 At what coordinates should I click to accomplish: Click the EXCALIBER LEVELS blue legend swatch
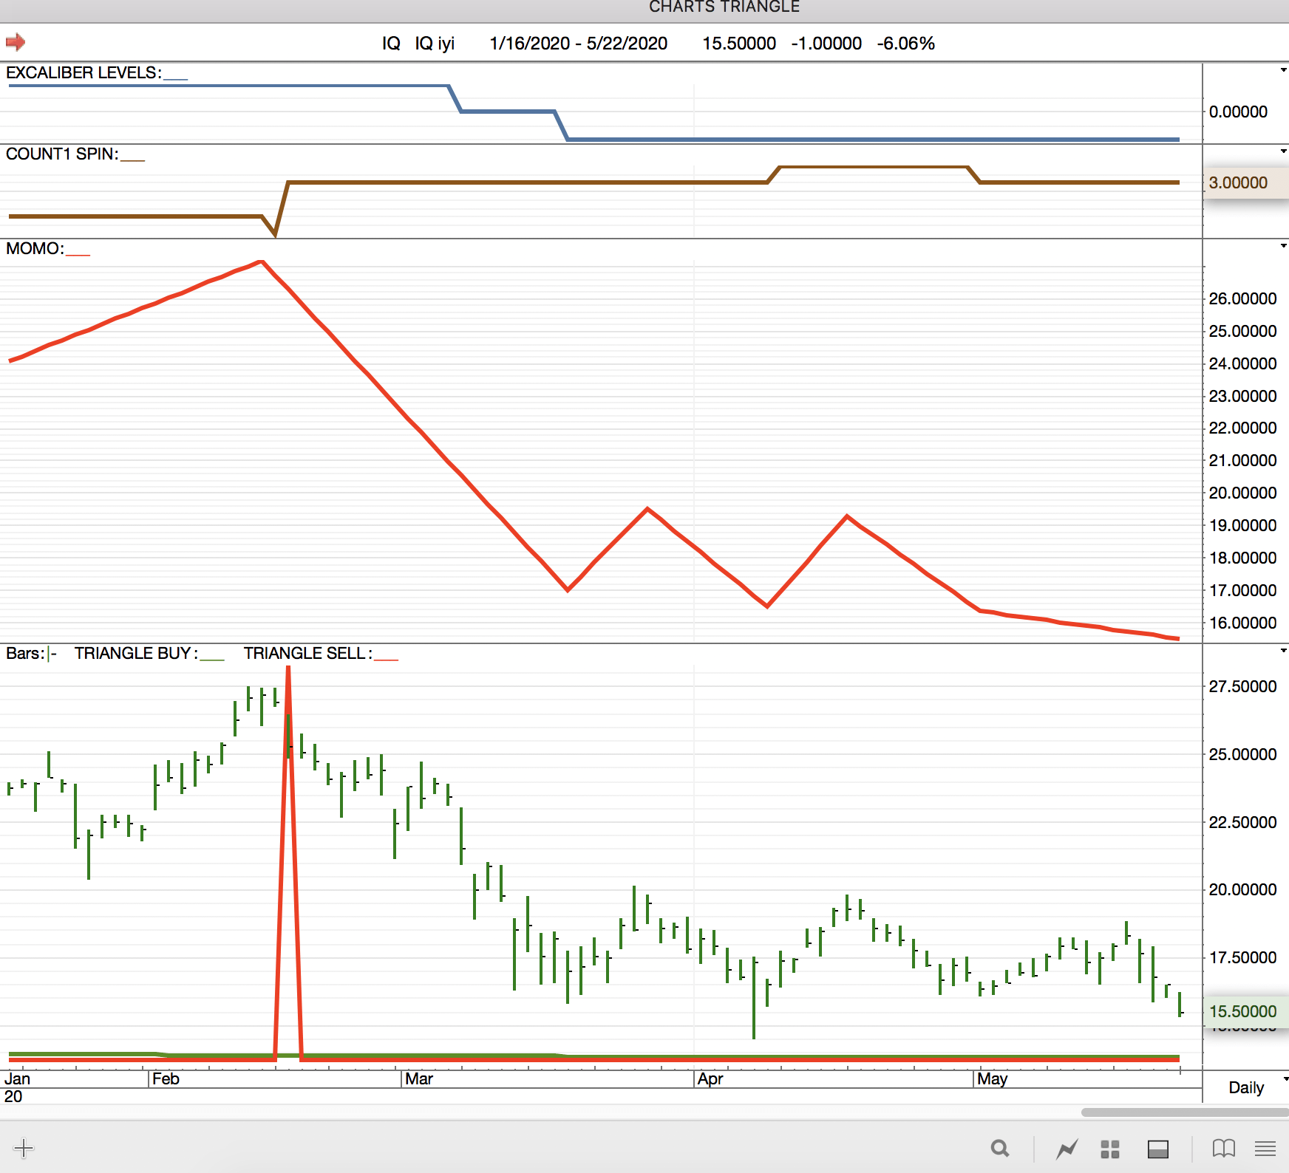tap(175, 78)
